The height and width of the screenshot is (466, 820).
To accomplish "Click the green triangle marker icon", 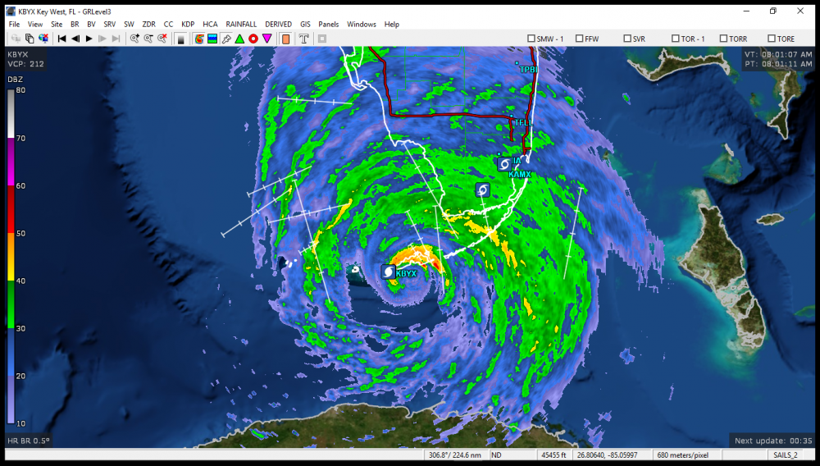I will (239, 39).
